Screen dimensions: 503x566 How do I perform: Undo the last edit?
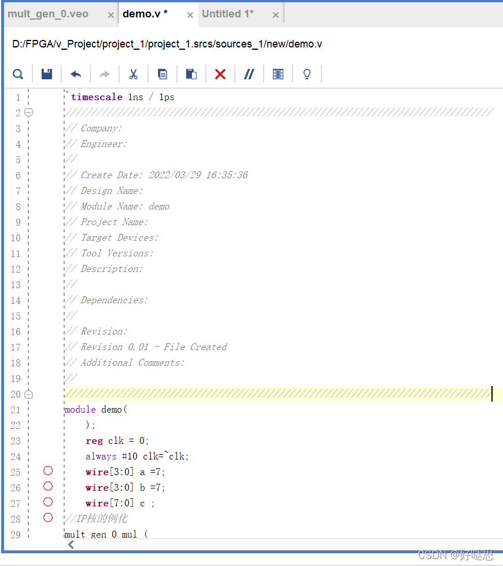(x=76, y=74)
